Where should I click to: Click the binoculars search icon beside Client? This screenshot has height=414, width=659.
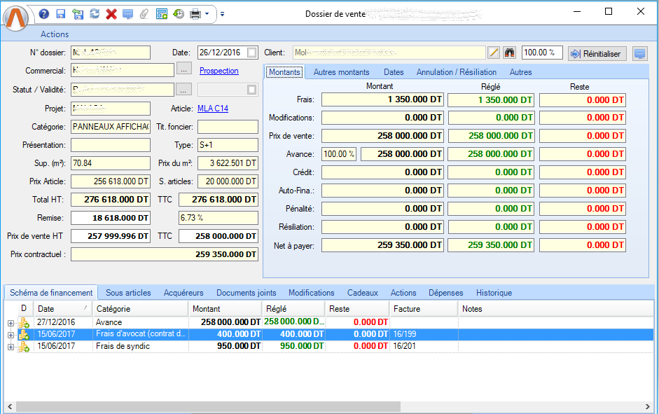[509, 53]
